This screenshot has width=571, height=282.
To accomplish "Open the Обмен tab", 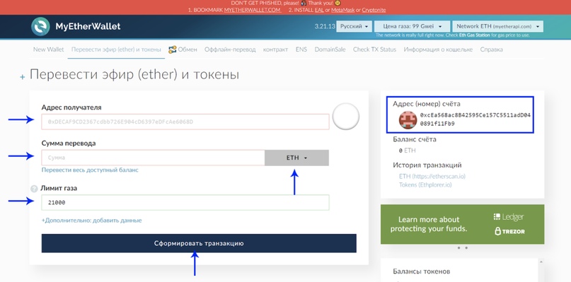I will (188, 49).
